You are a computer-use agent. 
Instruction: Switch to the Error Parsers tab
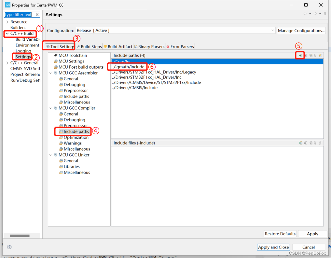tap(180, 47)
